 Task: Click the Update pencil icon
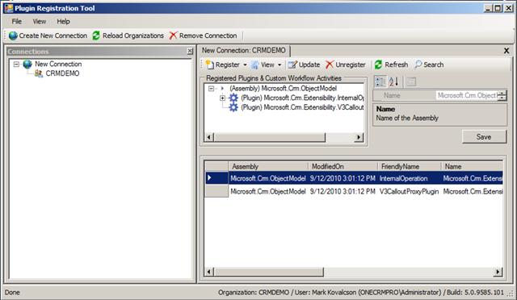click(292, 65)
